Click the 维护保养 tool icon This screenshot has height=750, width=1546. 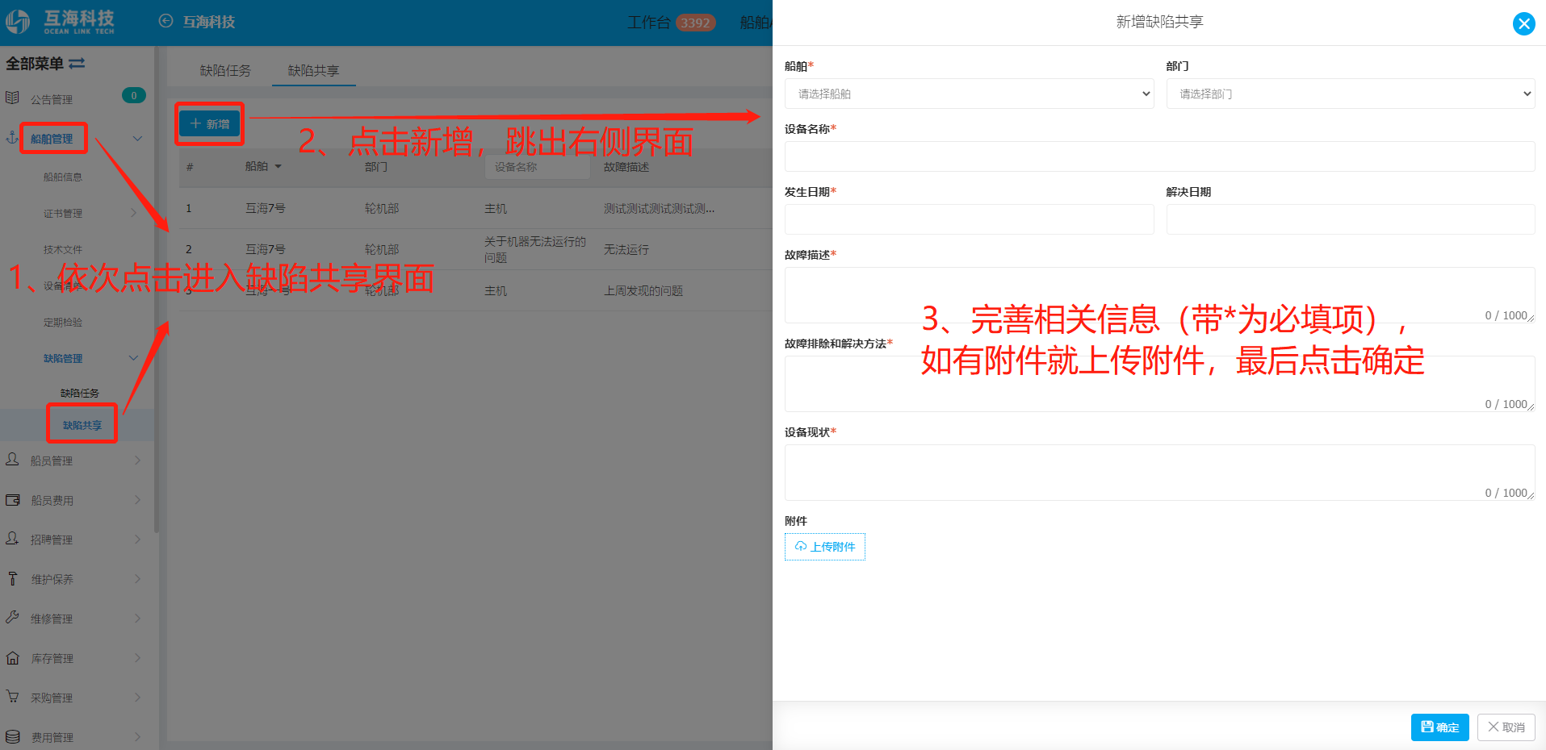[12, 578]
